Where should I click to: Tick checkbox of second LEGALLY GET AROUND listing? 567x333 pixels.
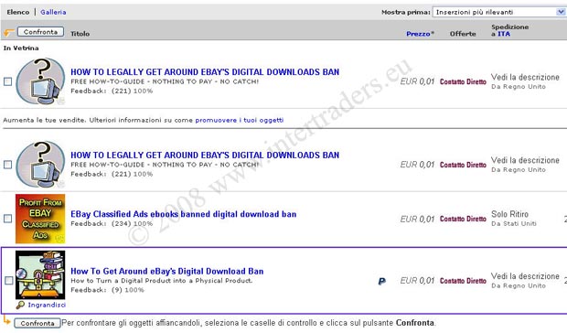coord(7,165)
